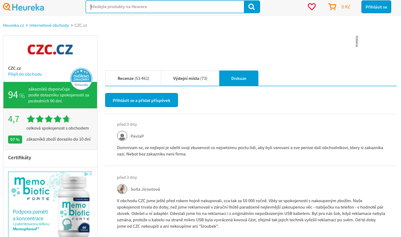Click Soňa Jiroutová's avatar photo
This screenshot has width=401, height=237.
click(122, 189)
